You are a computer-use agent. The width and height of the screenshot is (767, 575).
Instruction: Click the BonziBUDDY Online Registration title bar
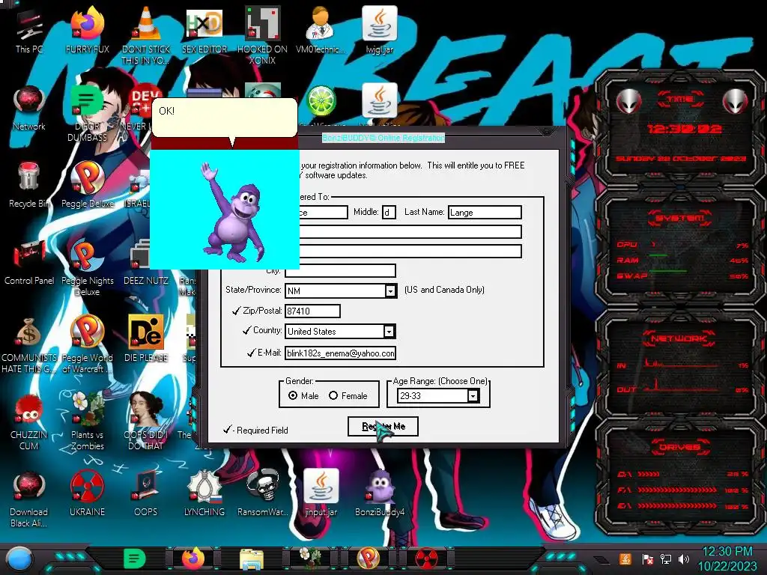pyautogui.click(x=383, y=138)
